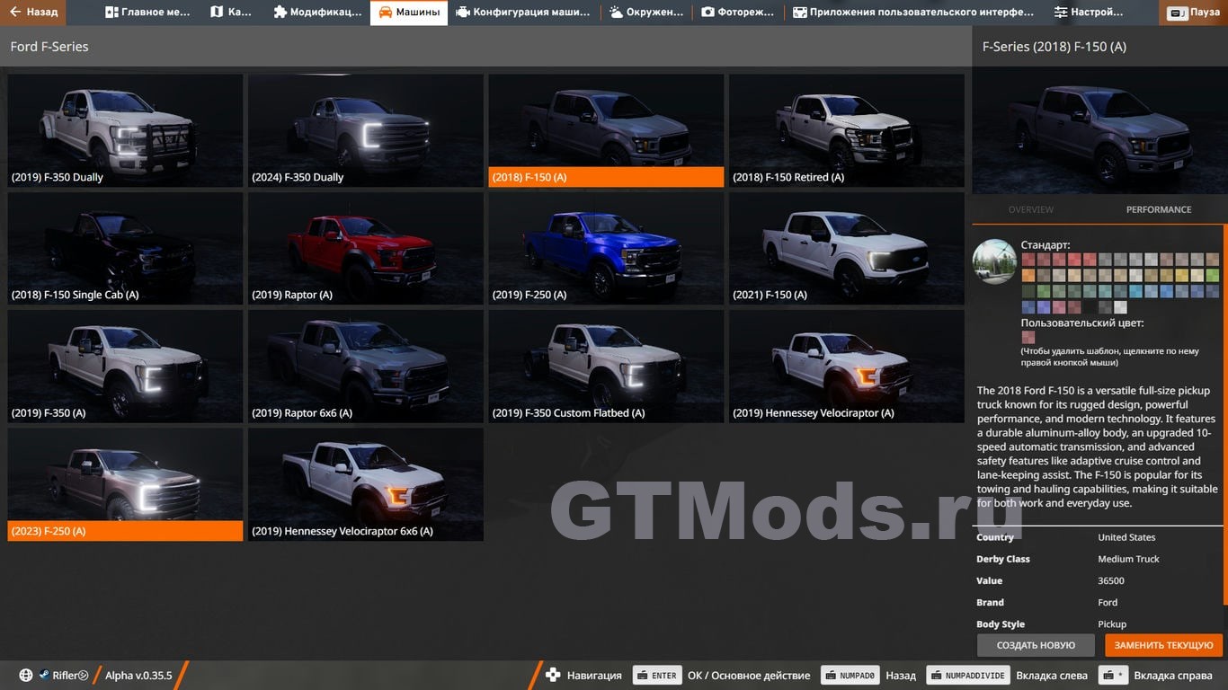Select the red (2019) Raptor (A)
The image size is (1228, 690).
click(366, 248)
